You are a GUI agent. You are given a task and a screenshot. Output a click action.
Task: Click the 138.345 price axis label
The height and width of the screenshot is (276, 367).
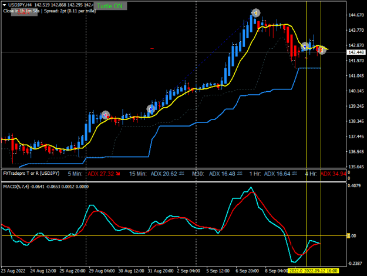356,121
